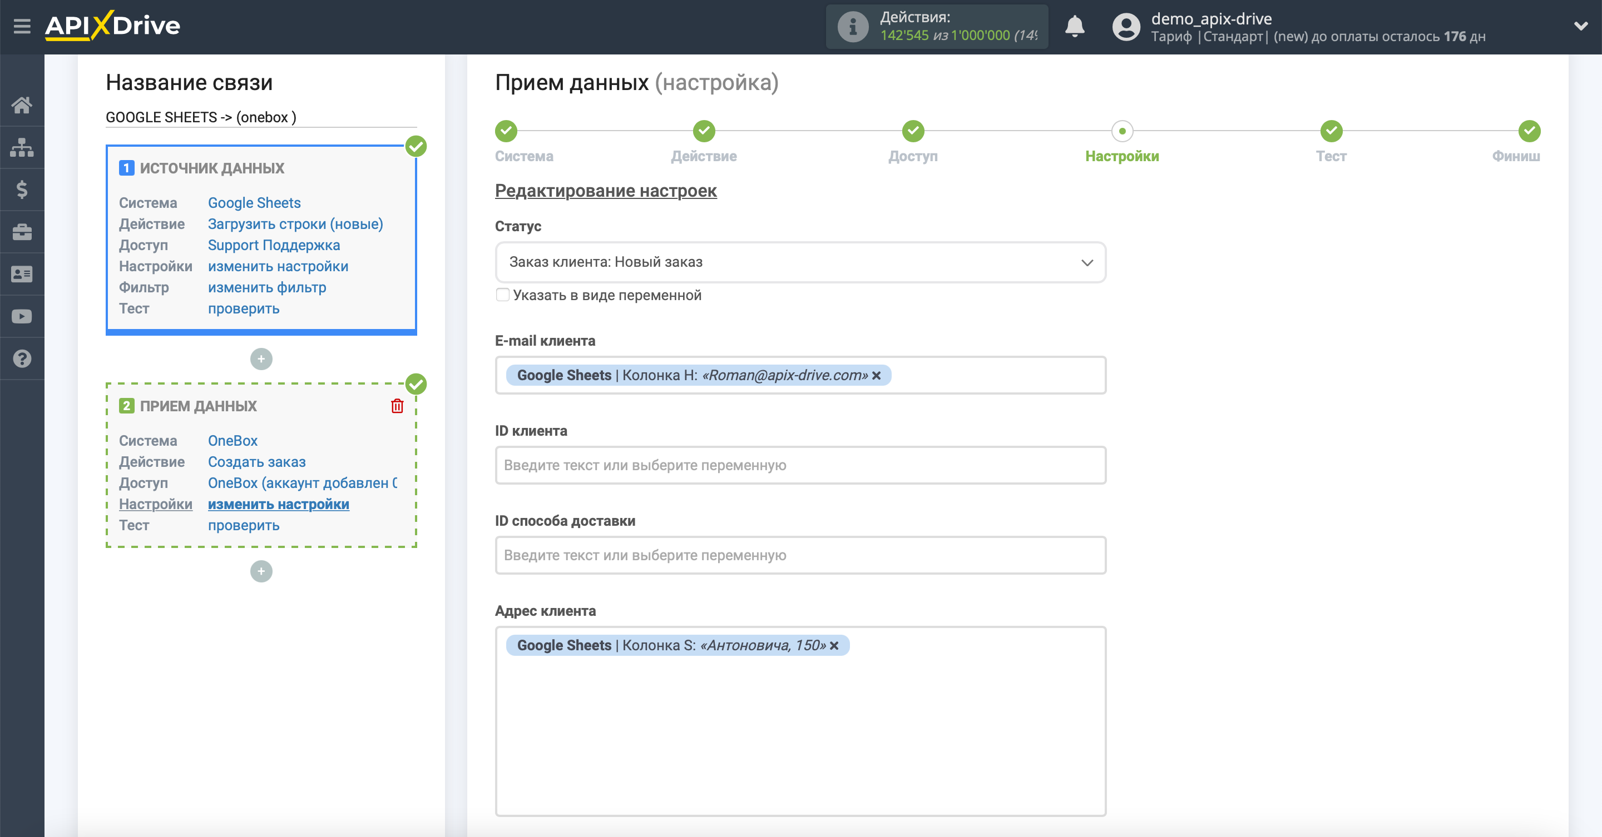1602x837 pixels.
Task: Open 'Support Поддержка' access link
Action: pyautogui.click(x=274, y=245)
